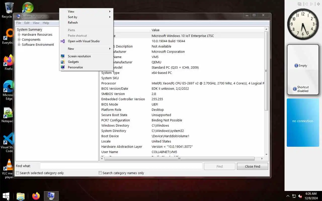Select the Processor row
The width and height of the screenshot is (322, 201).
(x=182, y=83)
